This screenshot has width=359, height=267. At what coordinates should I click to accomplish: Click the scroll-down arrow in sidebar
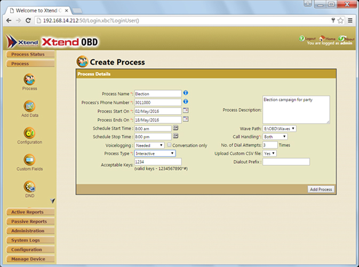click(52, 201)
